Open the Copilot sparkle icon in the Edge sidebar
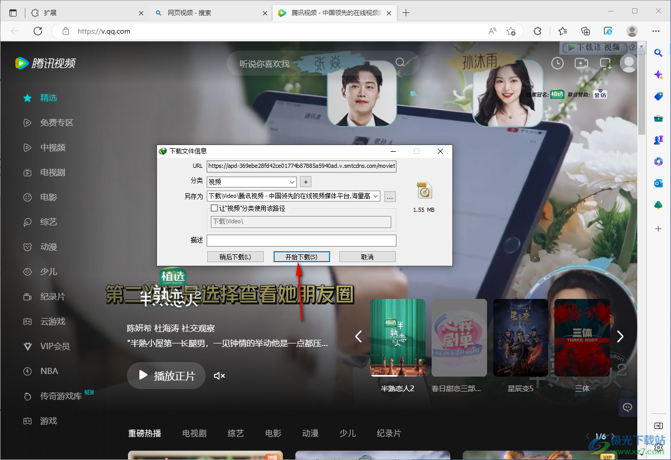The height and width of the screenshot is (460, 671). [x=658, y=75]
